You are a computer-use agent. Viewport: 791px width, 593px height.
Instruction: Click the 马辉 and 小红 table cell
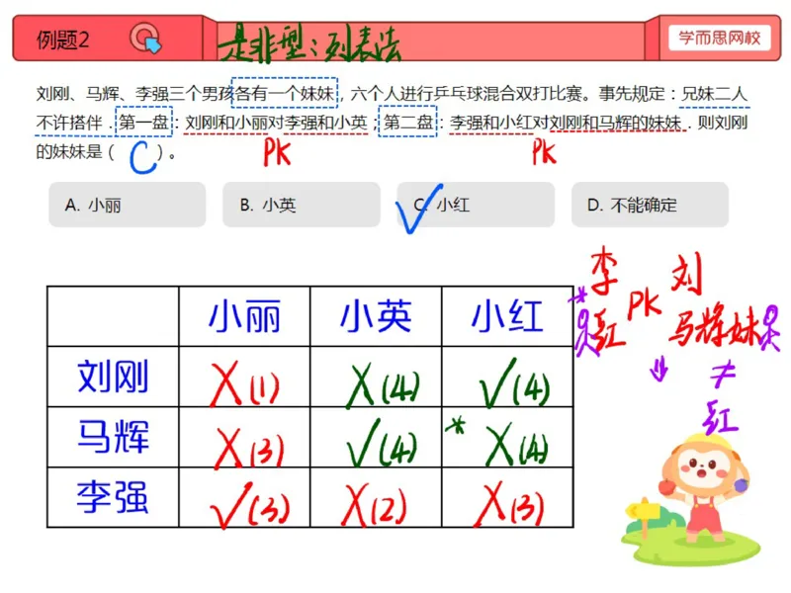click(x=507, y=437)
